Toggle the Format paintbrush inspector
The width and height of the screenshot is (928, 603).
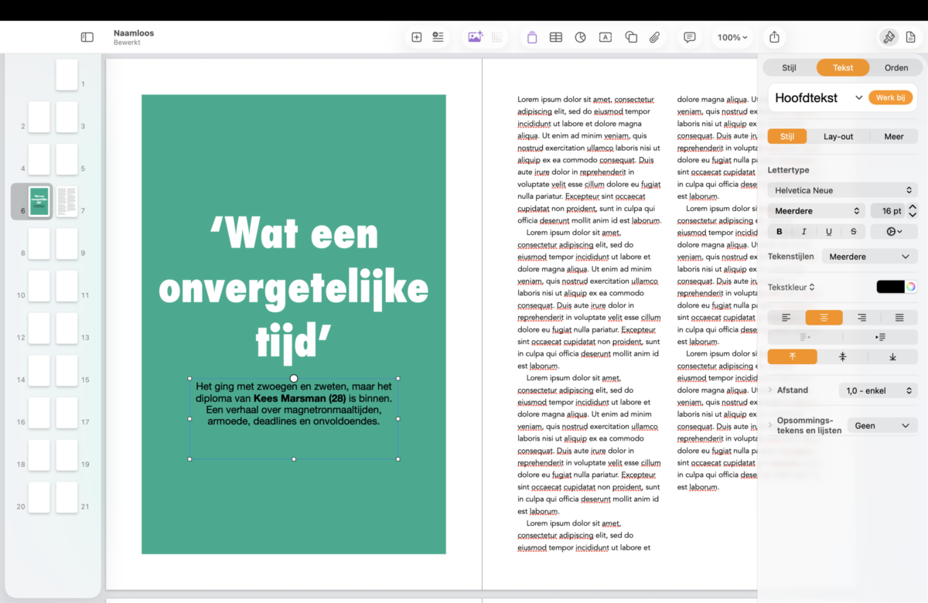point(889,37)
